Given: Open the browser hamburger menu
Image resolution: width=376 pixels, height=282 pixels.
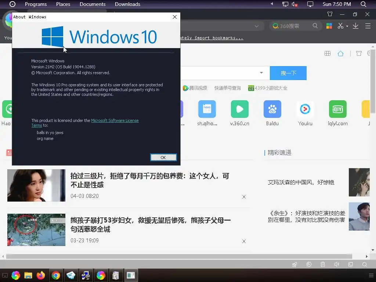Looking at the screenshot, I should [x=368, y=26].
